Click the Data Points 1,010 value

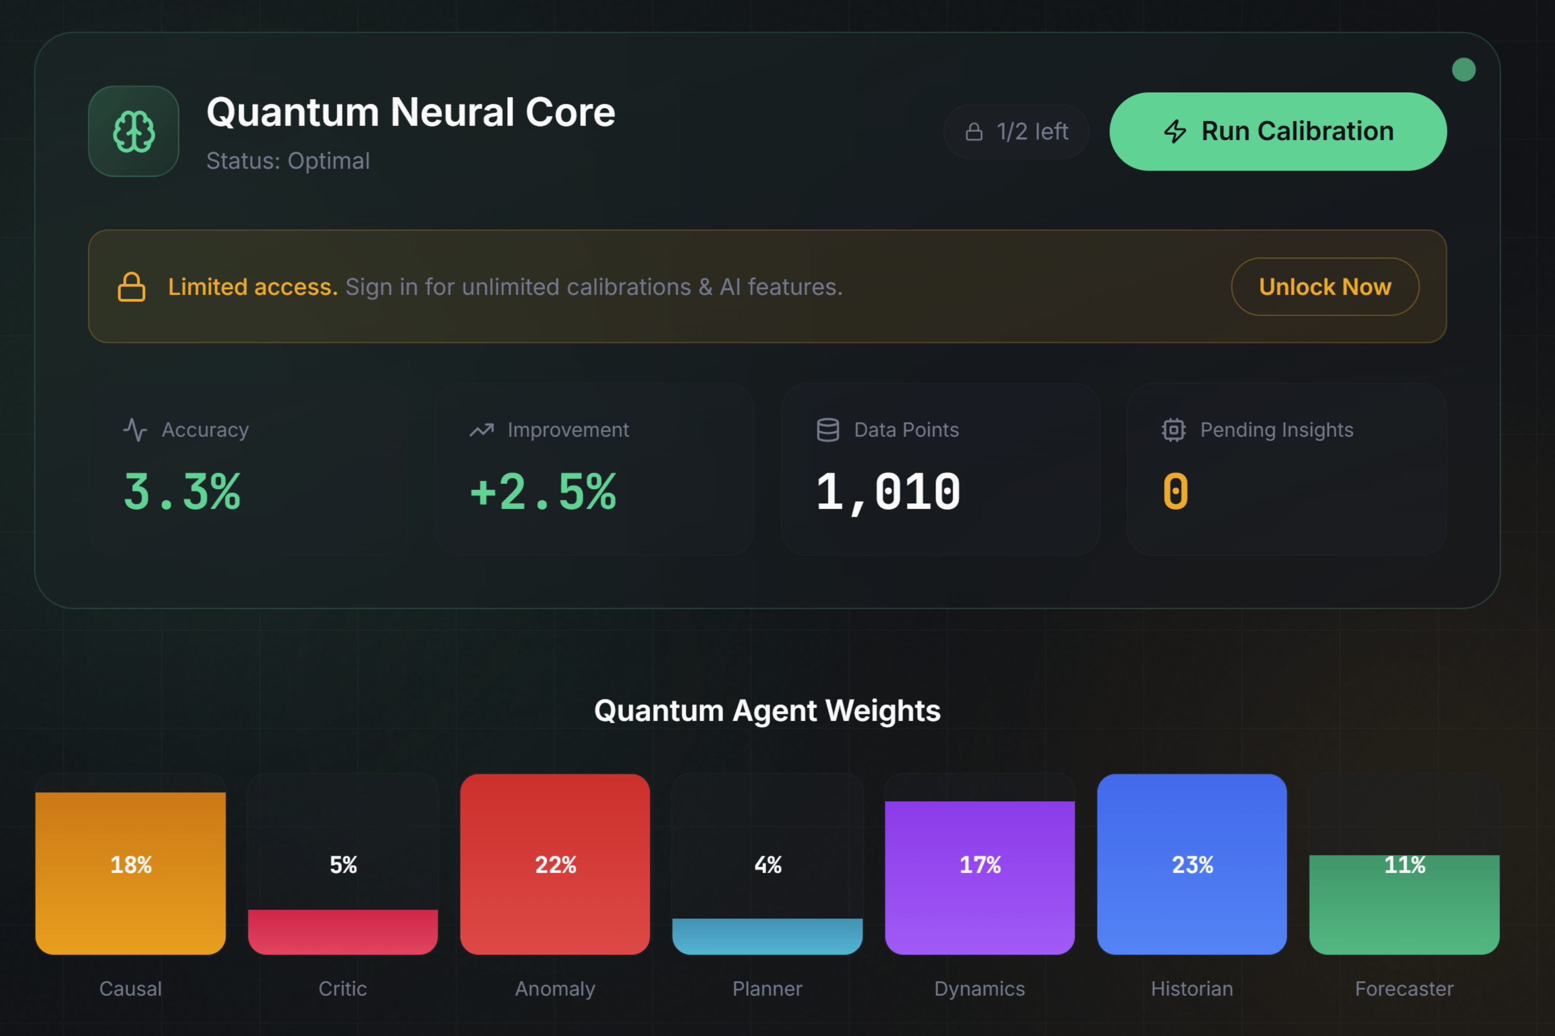[887, 493]
